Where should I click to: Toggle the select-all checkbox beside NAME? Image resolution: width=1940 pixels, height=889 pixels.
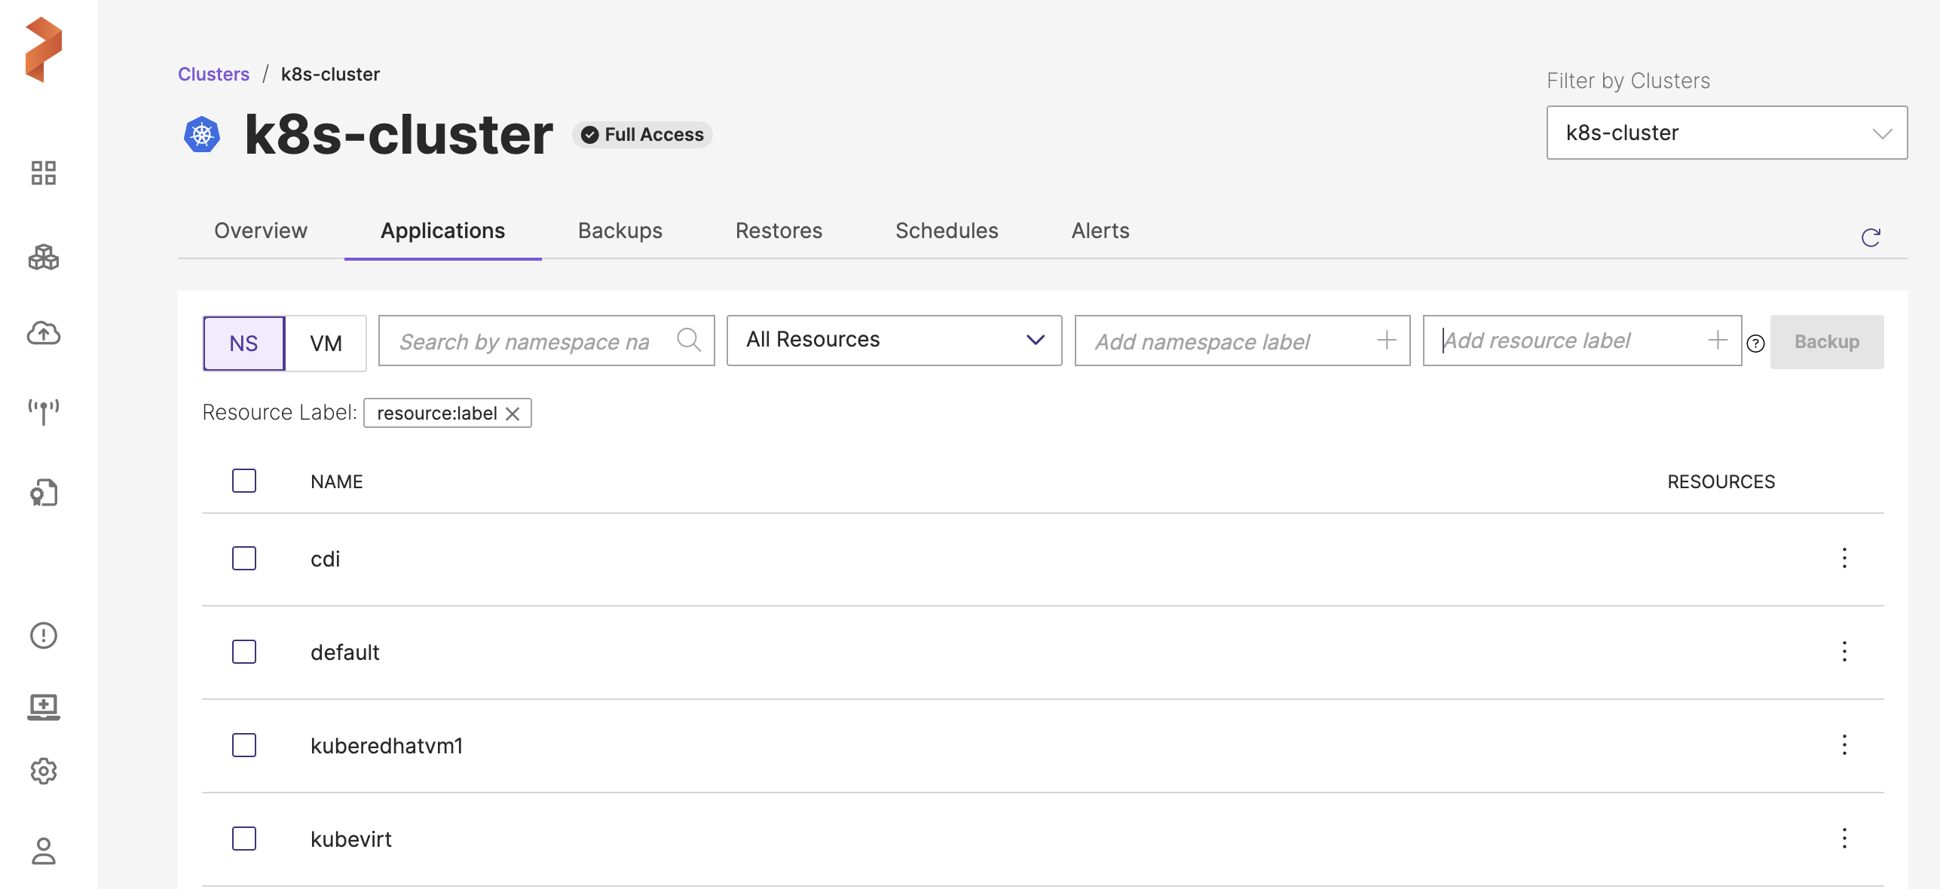244,481
